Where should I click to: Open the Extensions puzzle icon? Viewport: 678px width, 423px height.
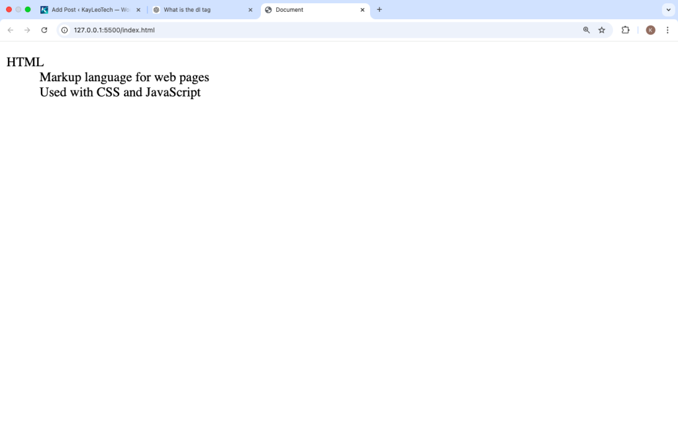click(625, 30)
